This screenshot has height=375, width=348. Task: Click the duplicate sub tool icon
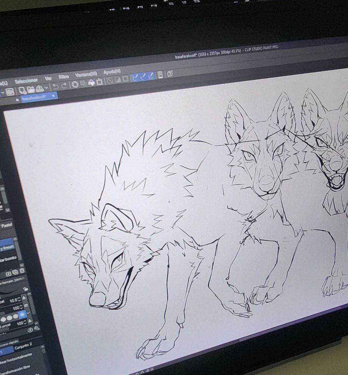coord(15,272)
